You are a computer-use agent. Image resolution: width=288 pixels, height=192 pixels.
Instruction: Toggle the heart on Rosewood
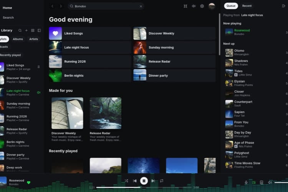pyautogui.click(x=28, y=182)
